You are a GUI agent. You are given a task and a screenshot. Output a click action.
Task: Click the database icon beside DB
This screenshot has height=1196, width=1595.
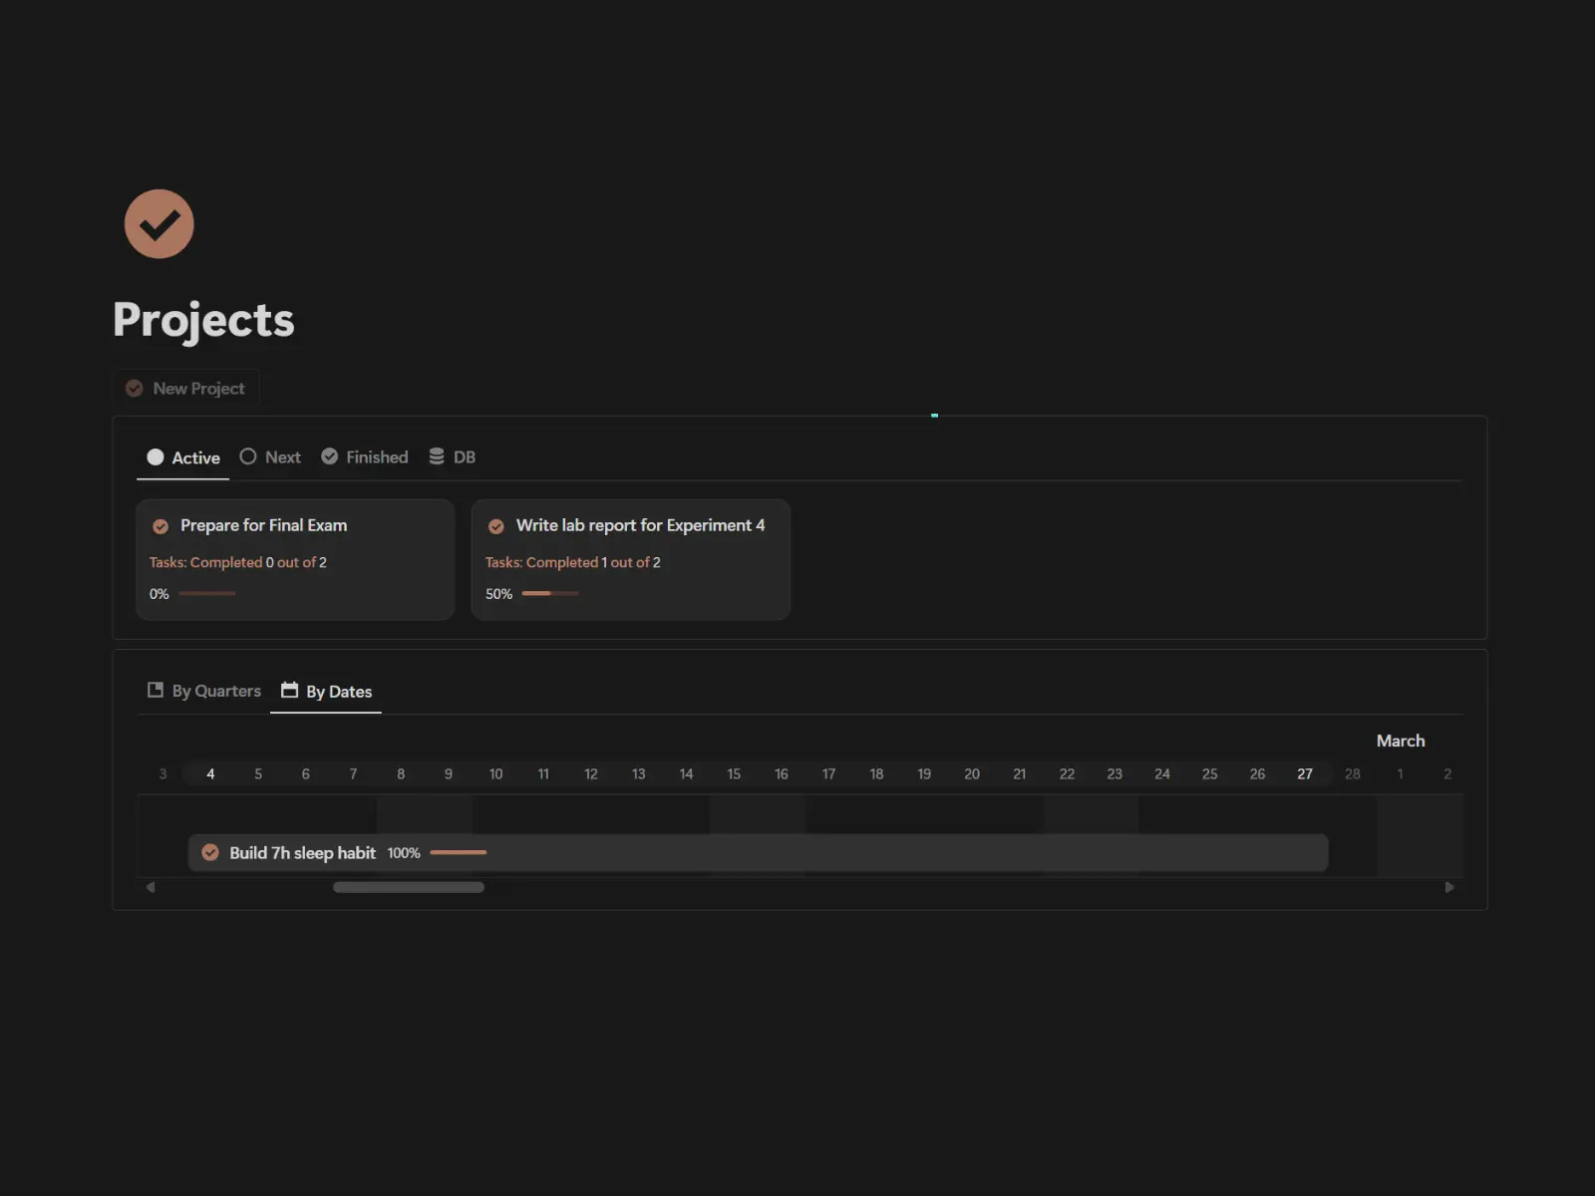pyautogui.click(x=437, y=456)
